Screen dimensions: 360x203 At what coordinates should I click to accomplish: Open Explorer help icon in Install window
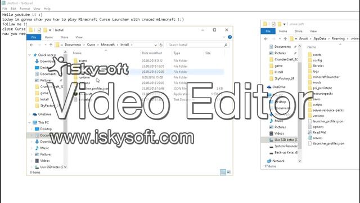coord(230,37)
